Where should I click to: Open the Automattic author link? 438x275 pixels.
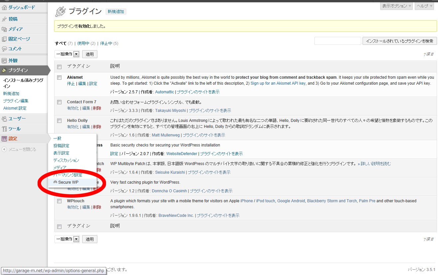click(164, 92)
